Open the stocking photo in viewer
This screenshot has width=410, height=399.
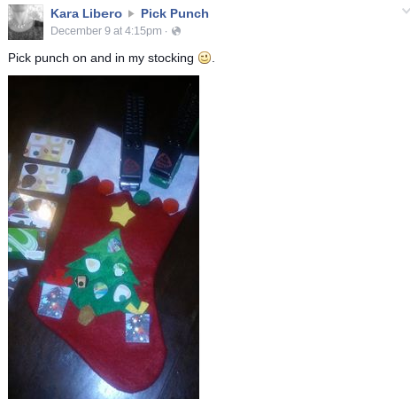[x=104, y=237]
